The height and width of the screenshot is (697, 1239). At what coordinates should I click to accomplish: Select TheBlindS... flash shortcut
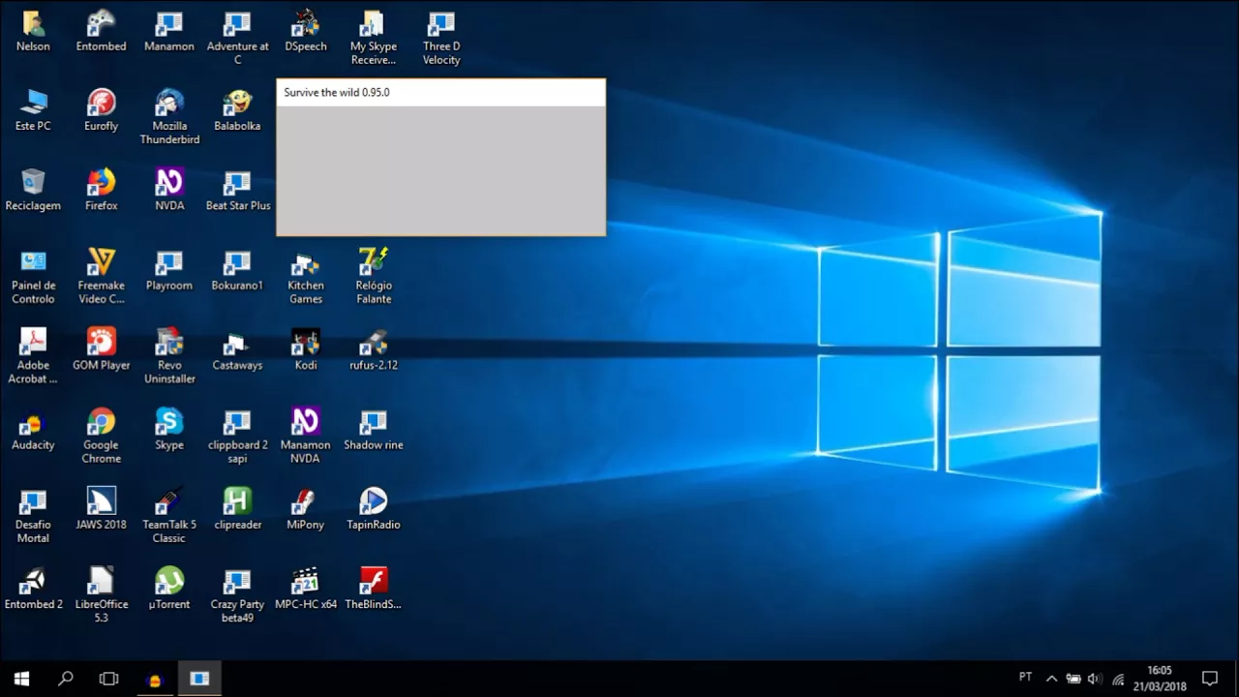tap(374, 587)
